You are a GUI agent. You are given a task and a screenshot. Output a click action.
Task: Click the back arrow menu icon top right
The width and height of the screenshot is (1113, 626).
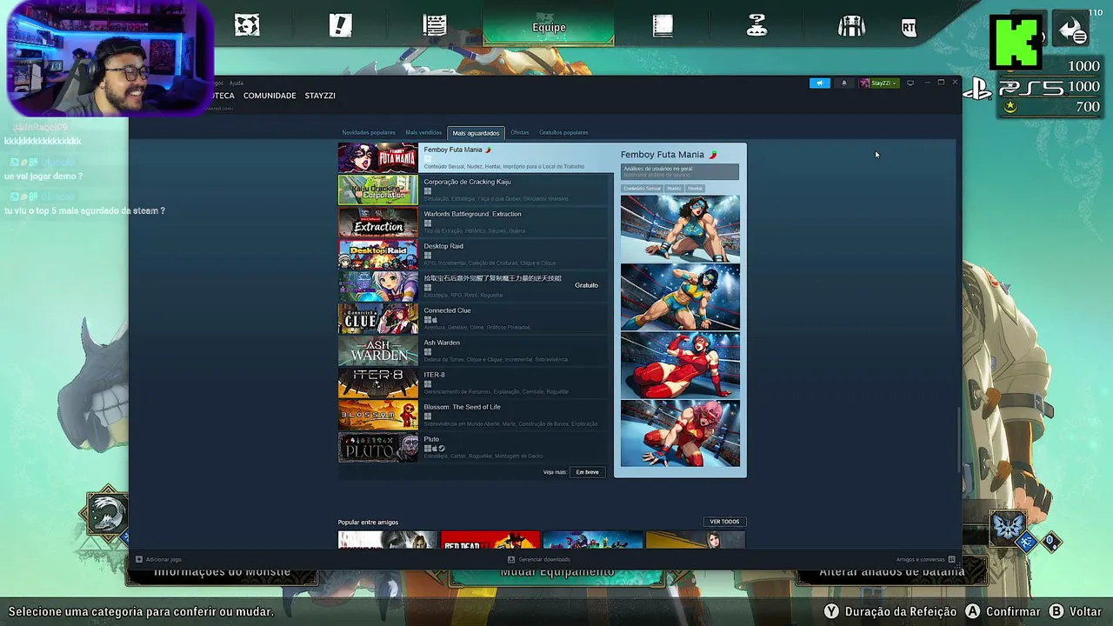(x=1073, y=30)
